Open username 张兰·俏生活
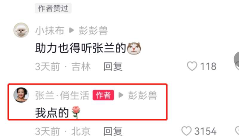Screen dimensions: 239x136 pos(62,95)
